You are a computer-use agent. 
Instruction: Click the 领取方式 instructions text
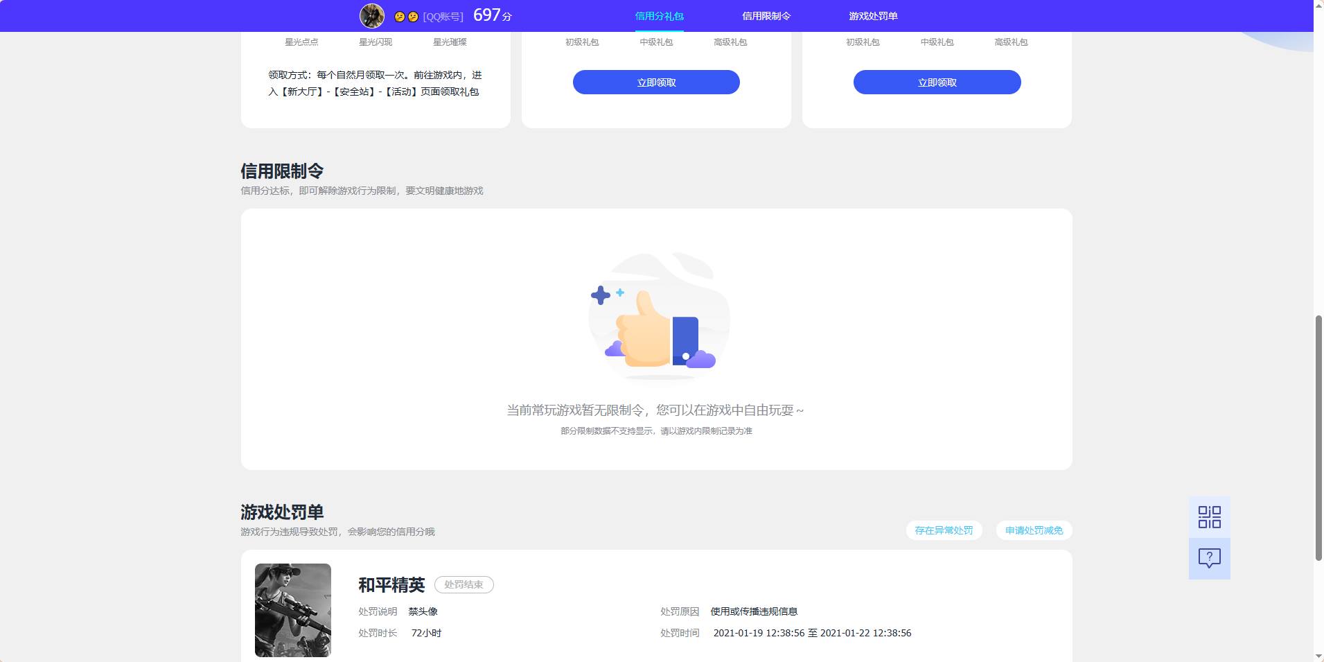click(x=375, y=83)
